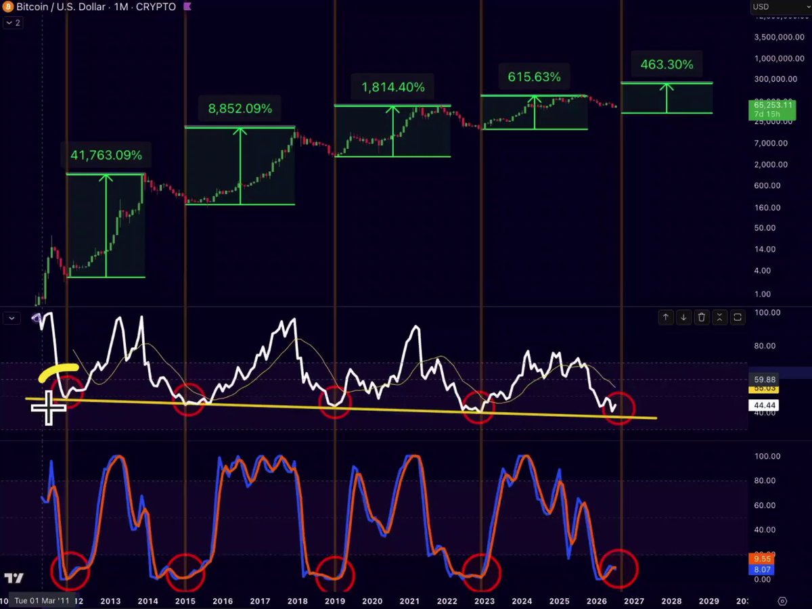Click the 2017 label on the time axis
This screenshot has width=812, height=609.
point(261,601)
